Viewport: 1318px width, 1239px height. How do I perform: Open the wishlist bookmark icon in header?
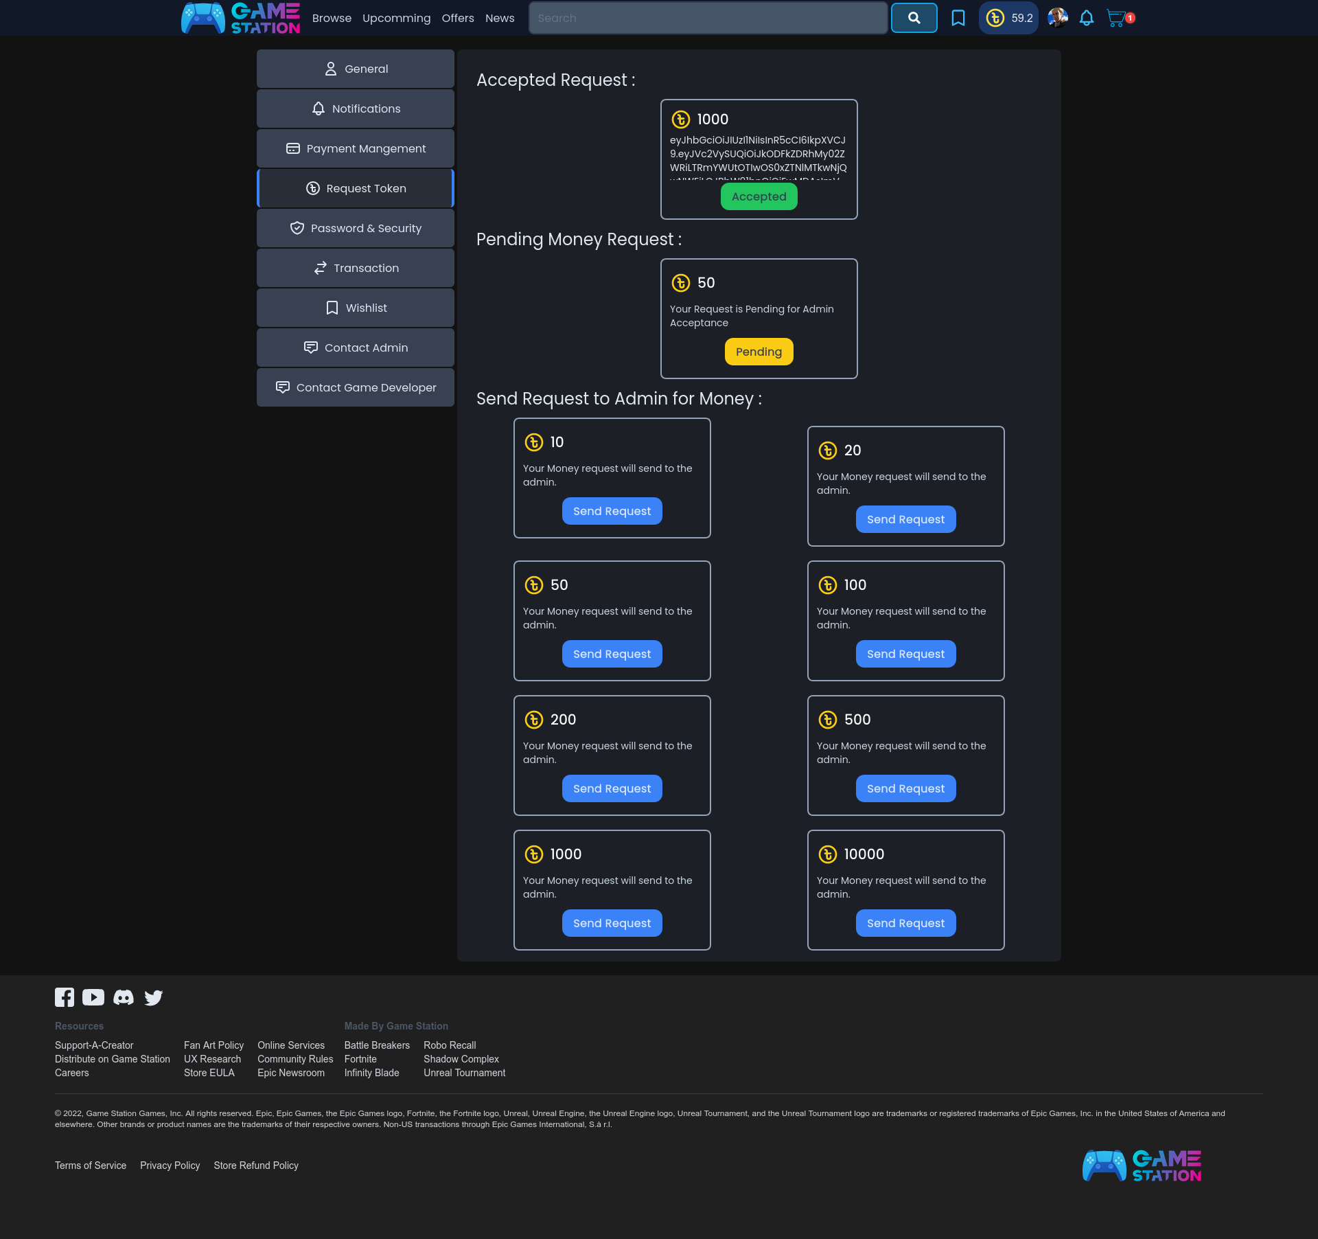click(958, 18)
